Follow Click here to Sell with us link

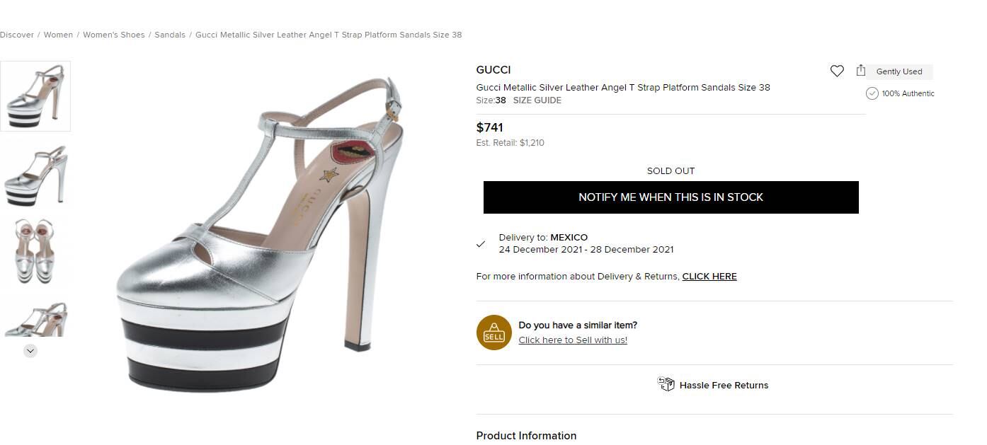click(573, 340)
